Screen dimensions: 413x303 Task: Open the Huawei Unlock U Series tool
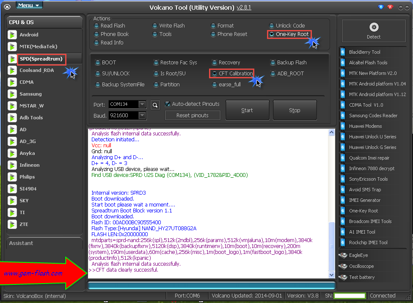tap(373, 137)
